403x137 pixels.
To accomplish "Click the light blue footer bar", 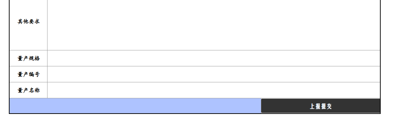I will point(135,106).
